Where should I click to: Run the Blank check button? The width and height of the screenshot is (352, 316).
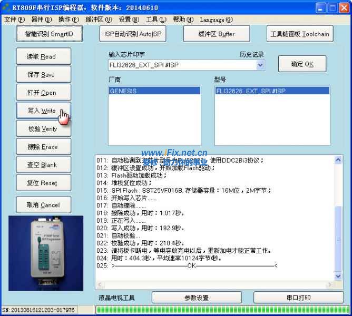pyautogui.click(x=42, y=165)
